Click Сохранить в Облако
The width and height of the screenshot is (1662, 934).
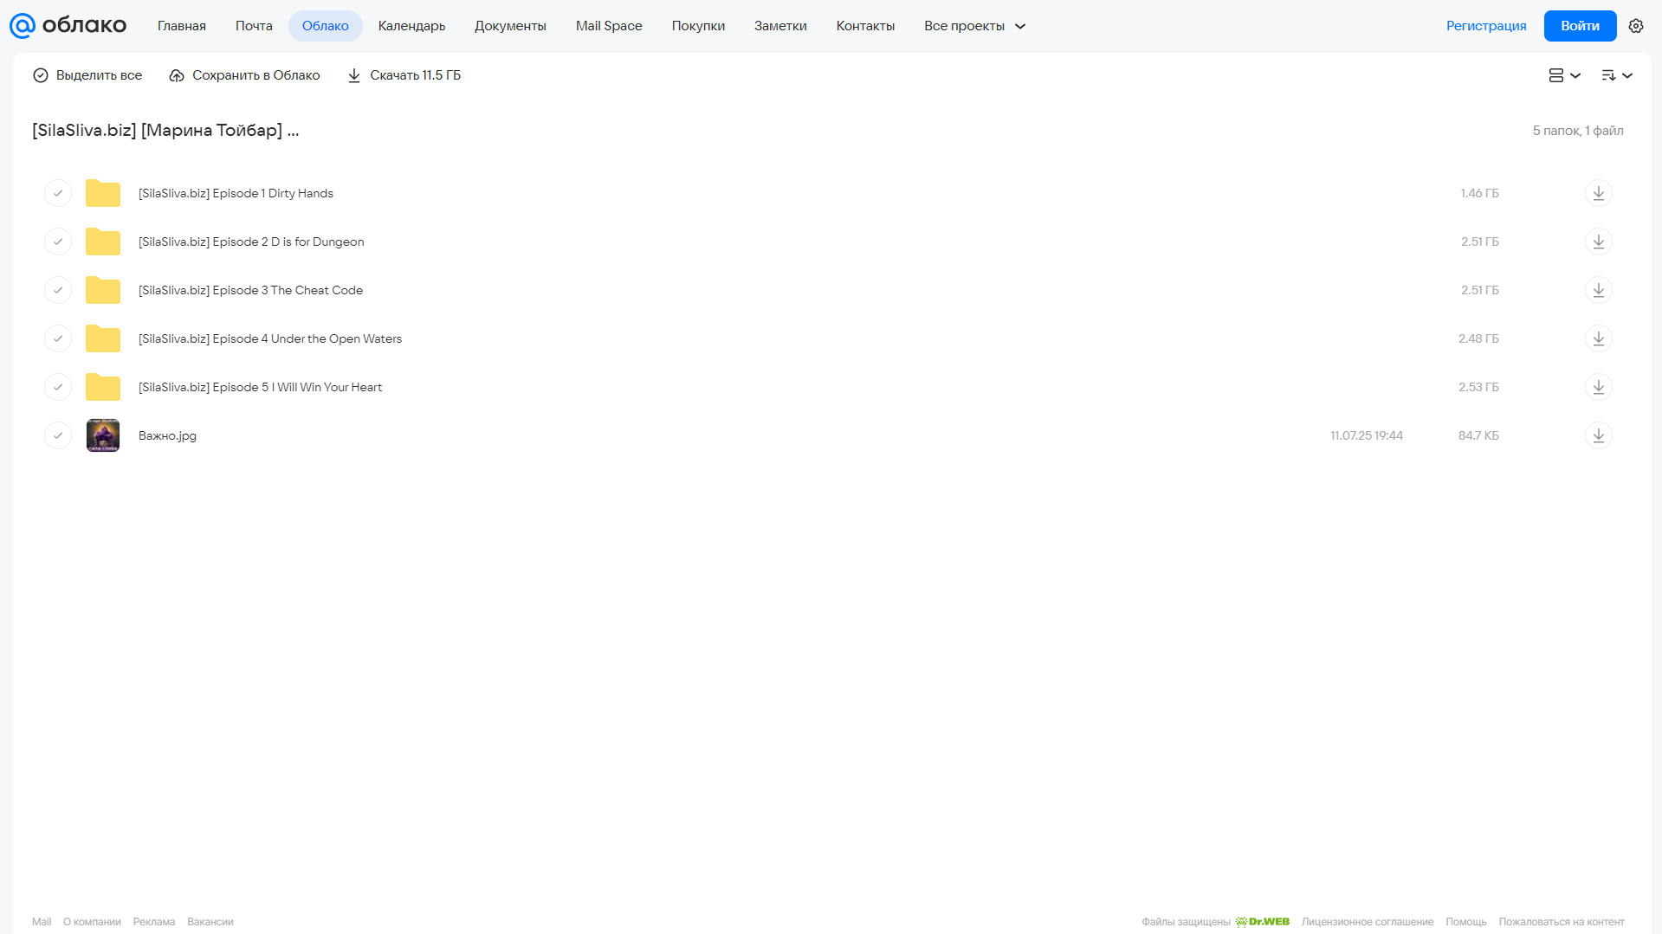(244, 75)
